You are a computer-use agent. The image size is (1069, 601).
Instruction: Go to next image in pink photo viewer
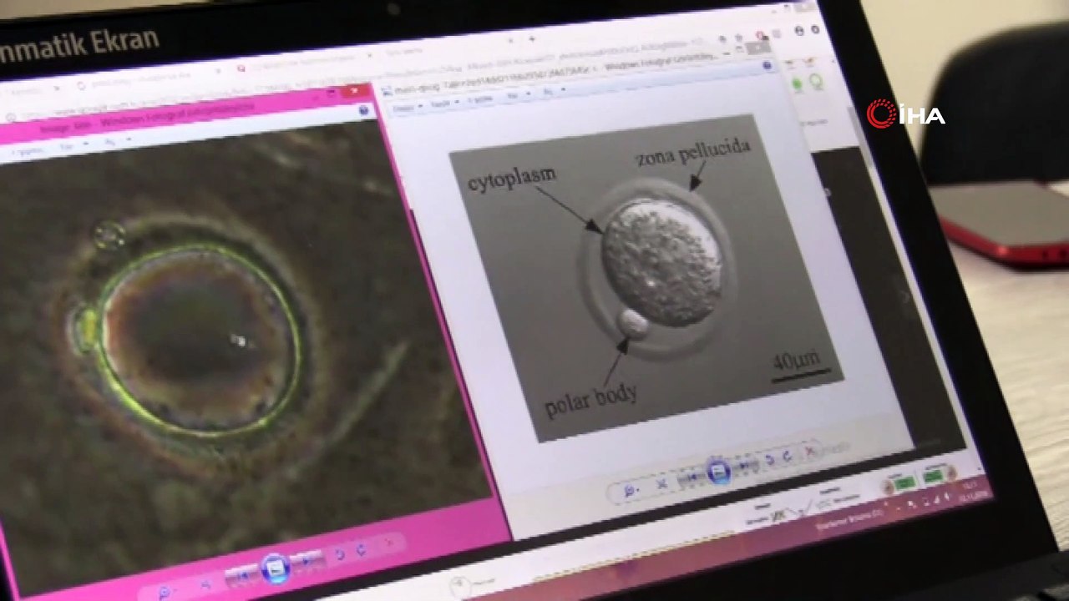[307, 561]
